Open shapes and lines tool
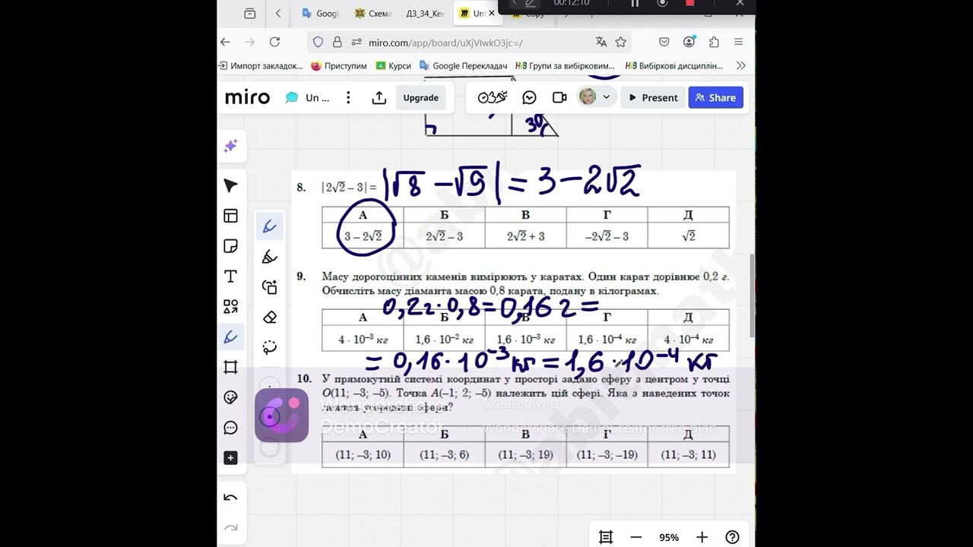 231,307
